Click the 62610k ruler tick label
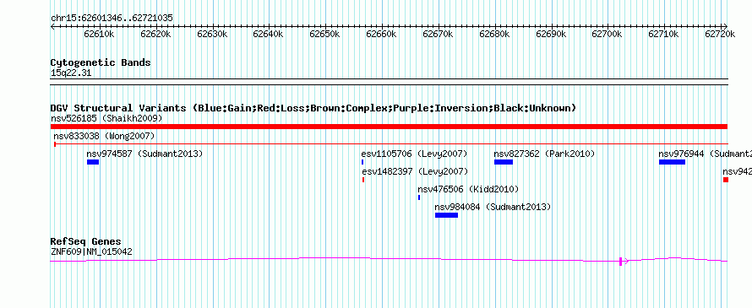752x308 pixels. tap(99, 34)
